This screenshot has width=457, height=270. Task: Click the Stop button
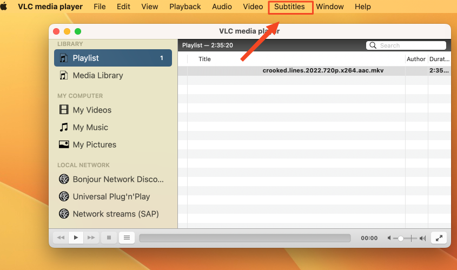(x=109, y=238)
